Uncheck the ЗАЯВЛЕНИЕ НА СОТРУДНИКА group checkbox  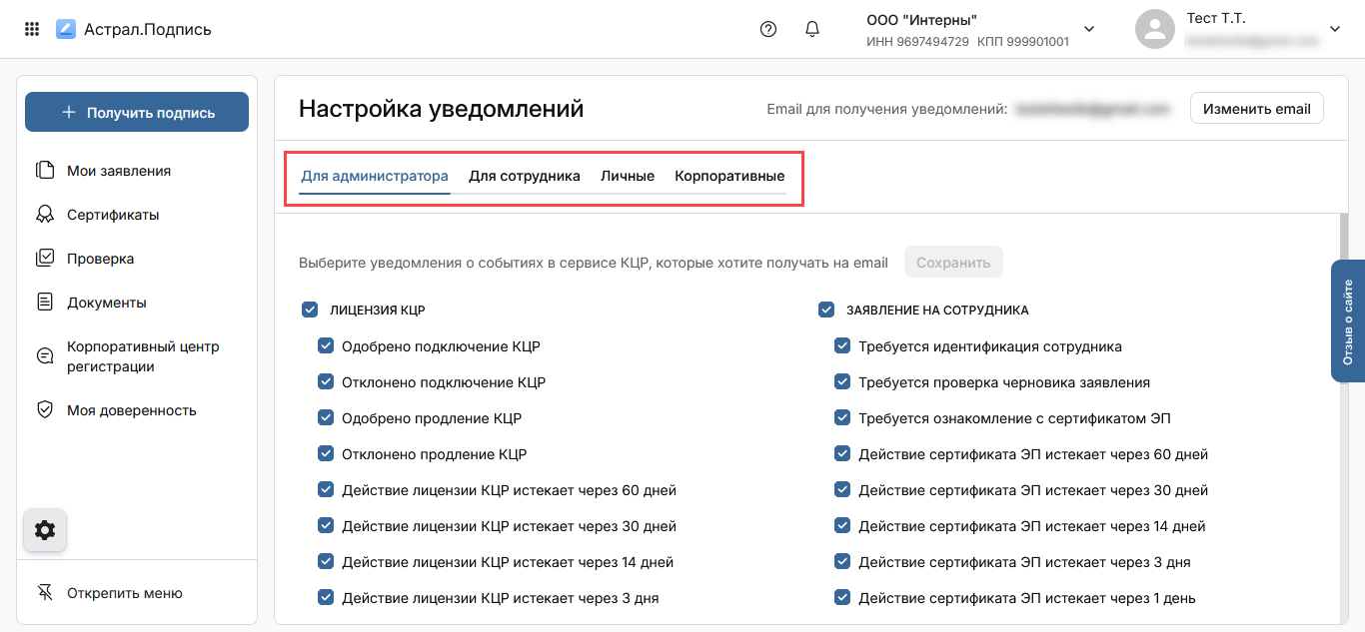(826, 311)
